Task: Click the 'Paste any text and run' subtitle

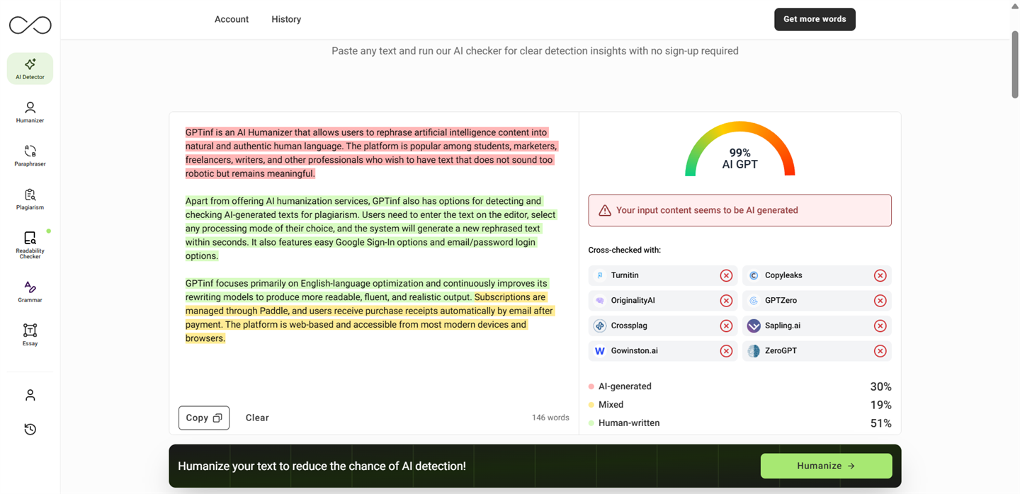Action: click(x=535, y=51)
